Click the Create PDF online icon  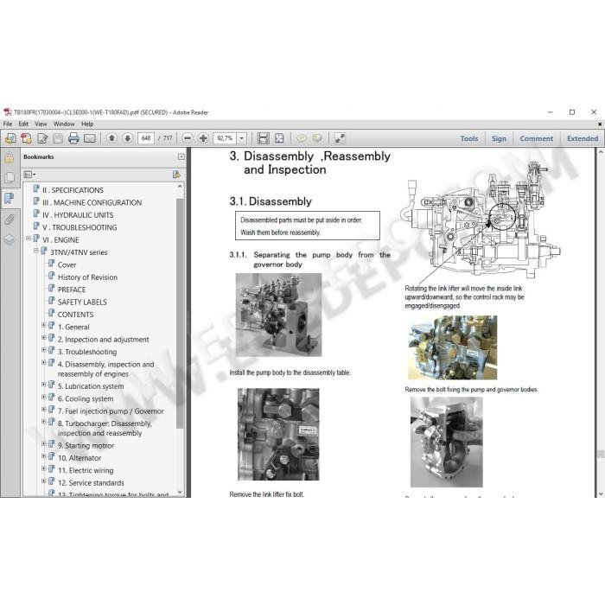(27, 137)
